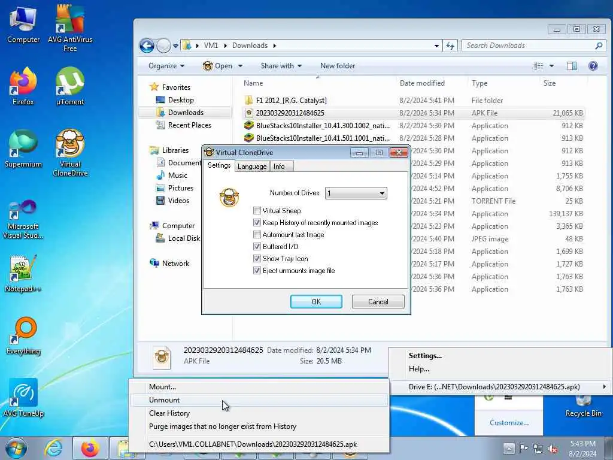Open the view options dropdown arrow
Screen dimensions: 613x460
click(551, 66)
